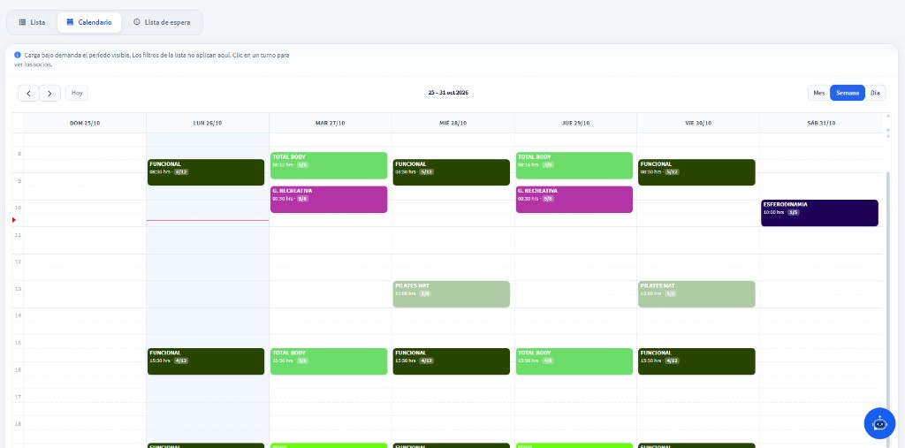This screenshot has height=448, width=905.
Task: Select the Semana view button
Action: (848, 93)
